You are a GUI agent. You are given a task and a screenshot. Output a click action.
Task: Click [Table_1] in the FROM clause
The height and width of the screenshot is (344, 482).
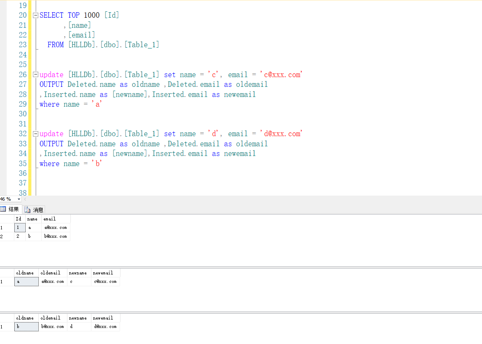point(142,45)
